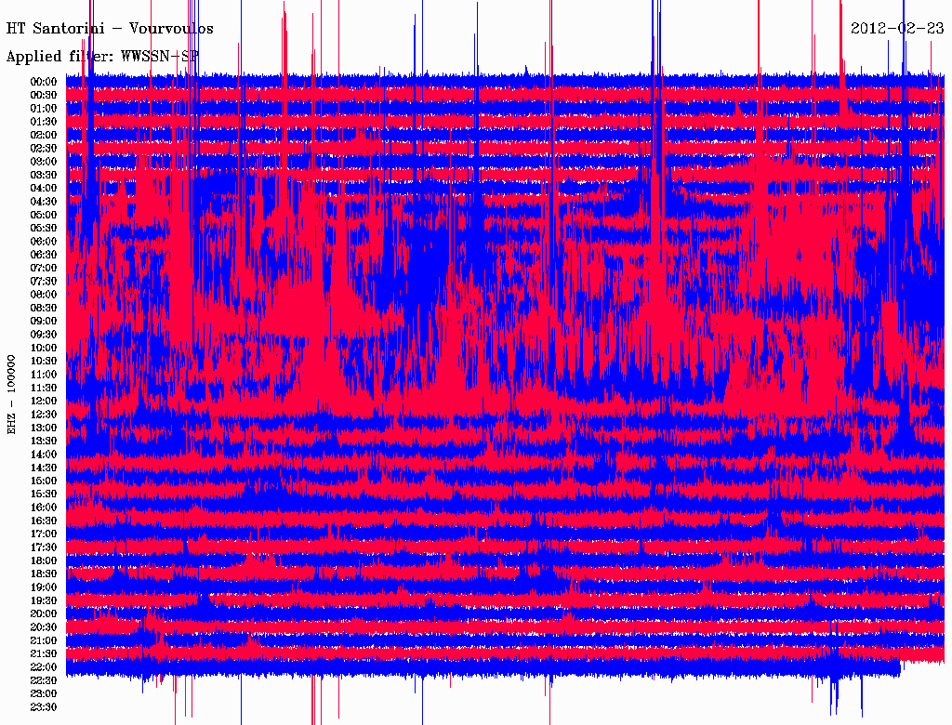The width and height of the screenshot is (952, 725).
Task: Click the 03:30 time label
Action: 44,175
